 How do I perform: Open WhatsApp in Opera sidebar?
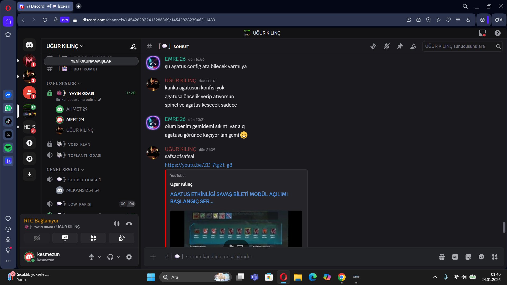(x=8, y=108)
